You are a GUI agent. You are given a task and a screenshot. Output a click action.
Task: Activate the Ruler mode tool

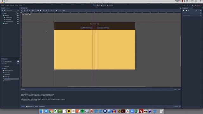[41, 10]
